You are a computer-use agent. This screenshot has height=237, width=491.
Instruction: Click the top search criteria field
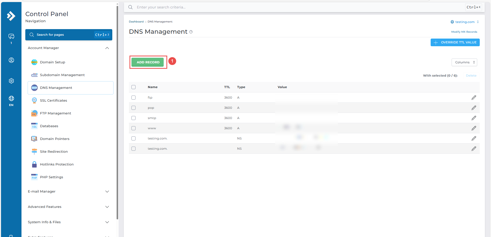tap(294, 7)
